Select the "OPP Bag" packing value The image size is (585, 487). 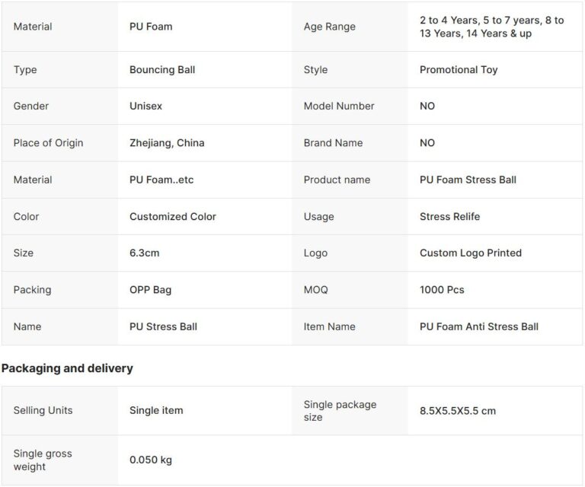coord(151,290)
